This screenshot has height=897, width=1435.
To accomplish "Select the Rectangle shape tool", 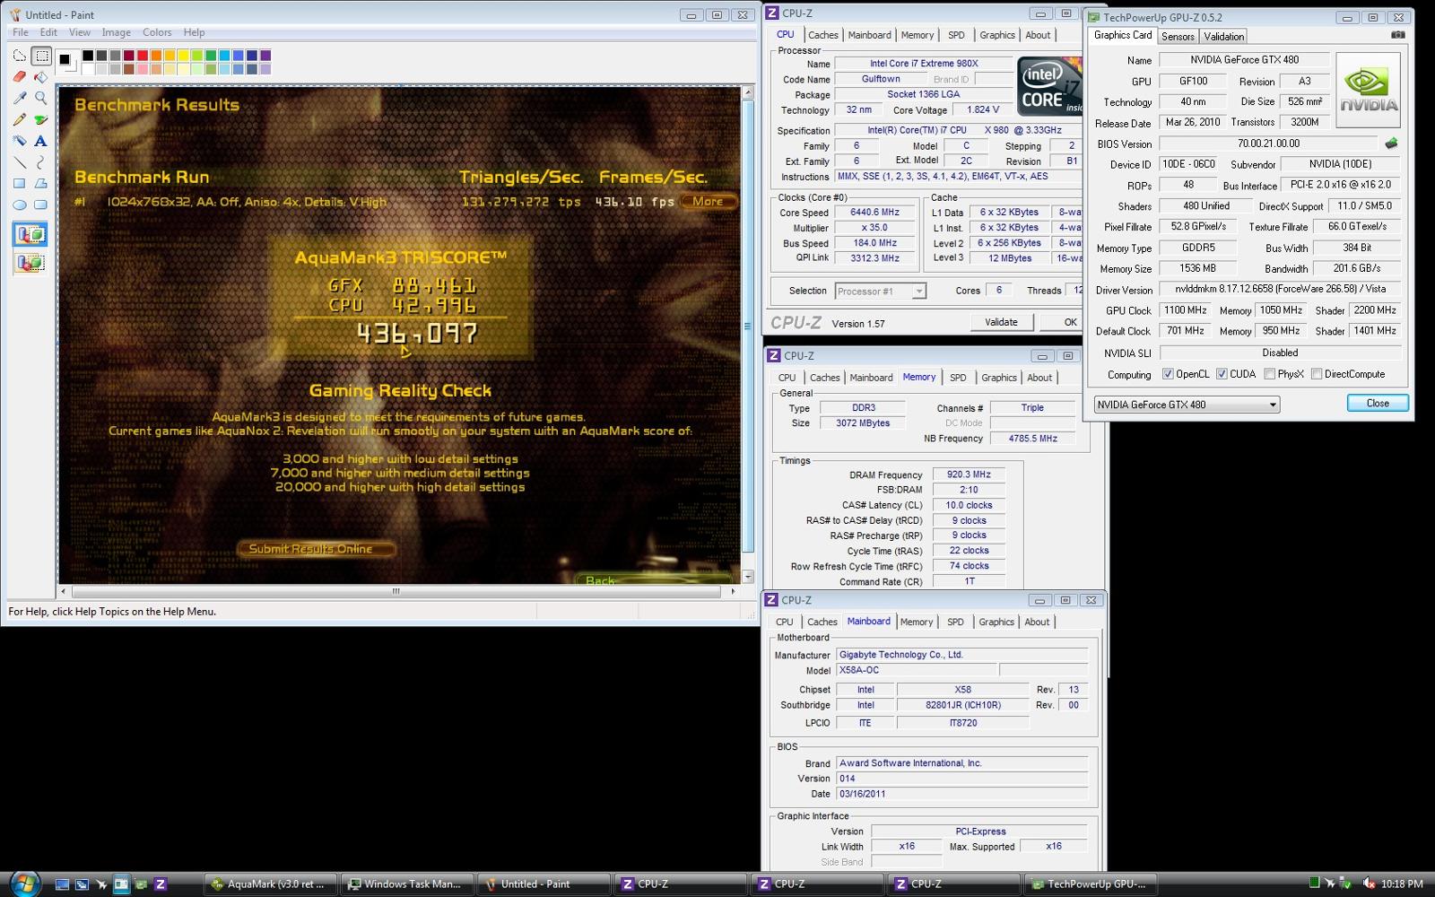I will coord(20,183).
